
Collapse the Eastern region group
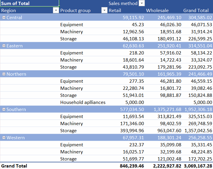4,46
